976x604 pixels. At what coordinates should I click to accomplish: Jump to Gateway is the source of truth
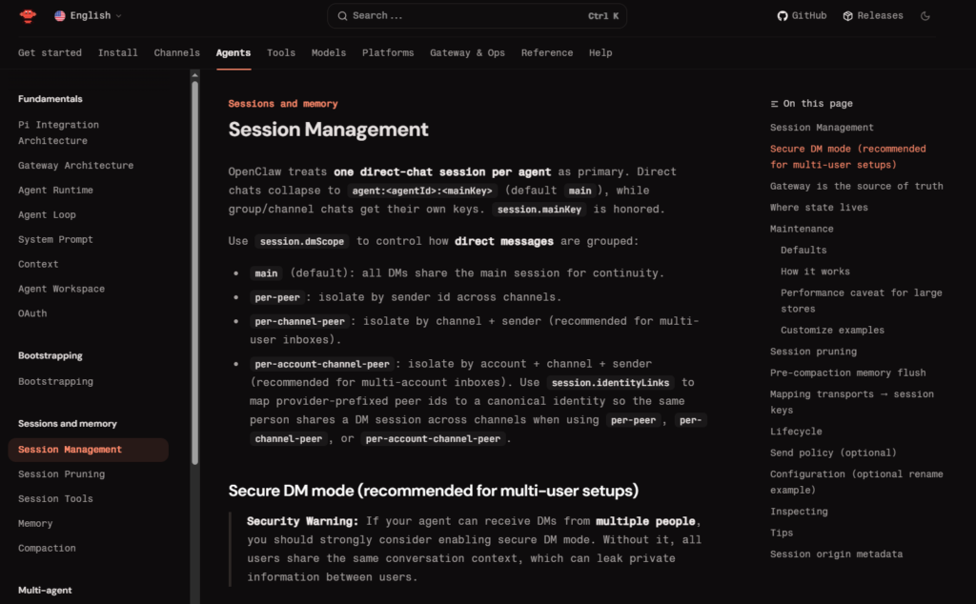click(x=856, y=187)
